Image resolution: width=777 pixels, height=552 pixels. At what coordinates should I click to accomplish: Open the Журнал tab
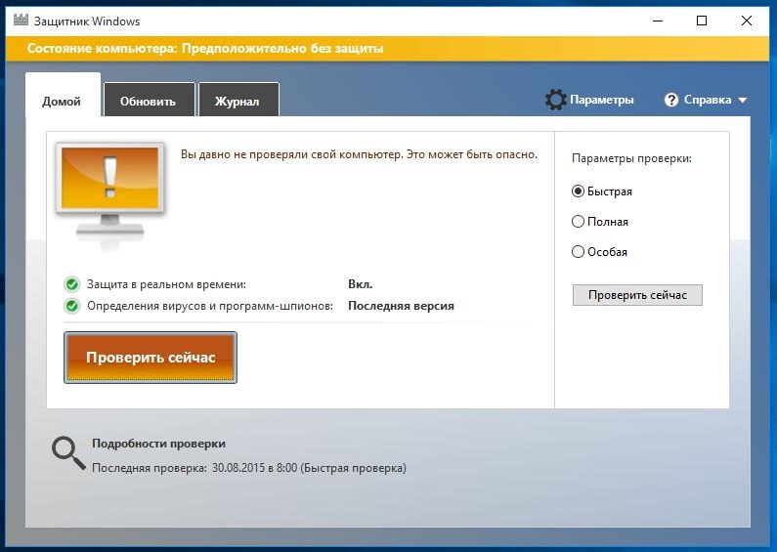pyautogui.click(x=238, y=100)
